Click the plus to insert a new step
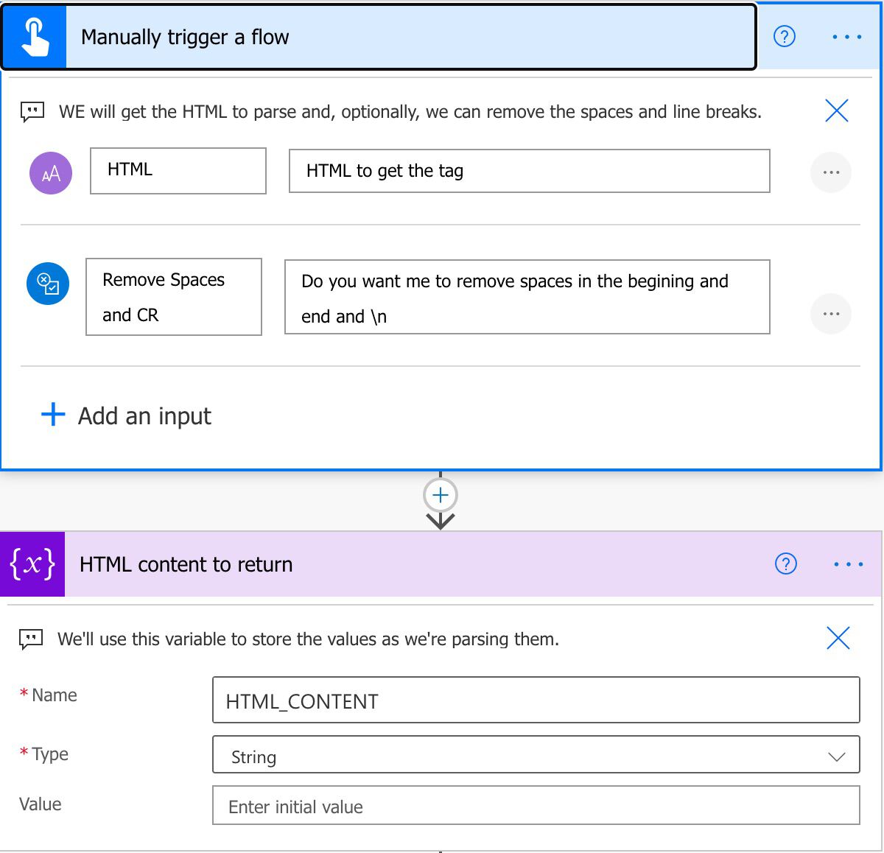This screenshot has height=853, width=884. (x=440, y=495)
